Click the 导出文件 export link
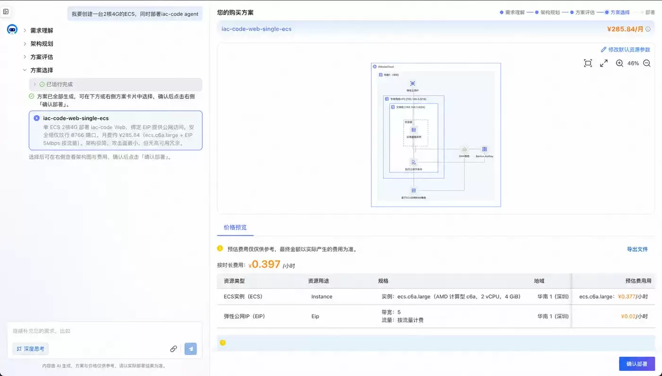Image resolution: width=662 pixels, height=376 pixels. pyautogui.click(x=637, y=249)
